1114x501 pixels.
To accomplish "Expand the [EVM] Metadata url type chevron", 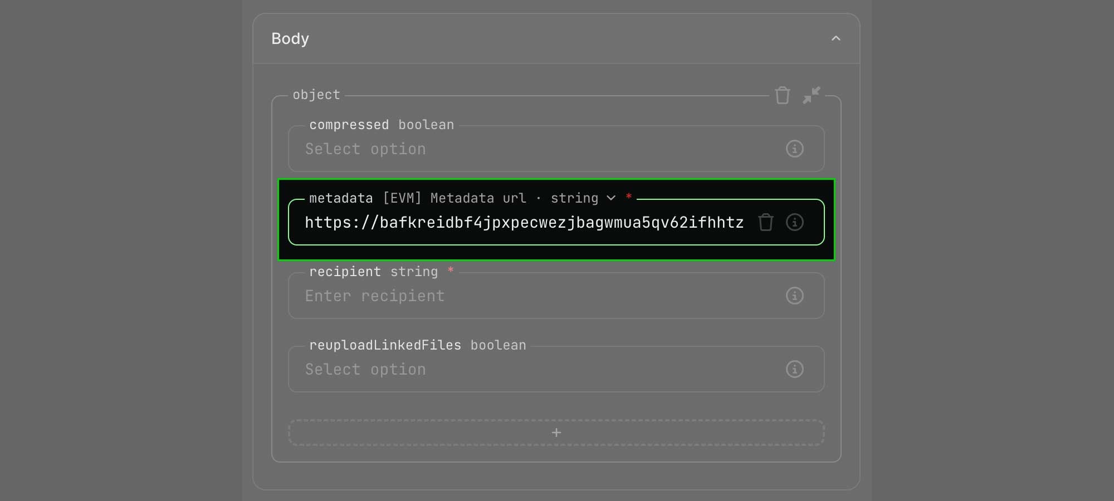I will pyautogui.click(x=611, y=198).
